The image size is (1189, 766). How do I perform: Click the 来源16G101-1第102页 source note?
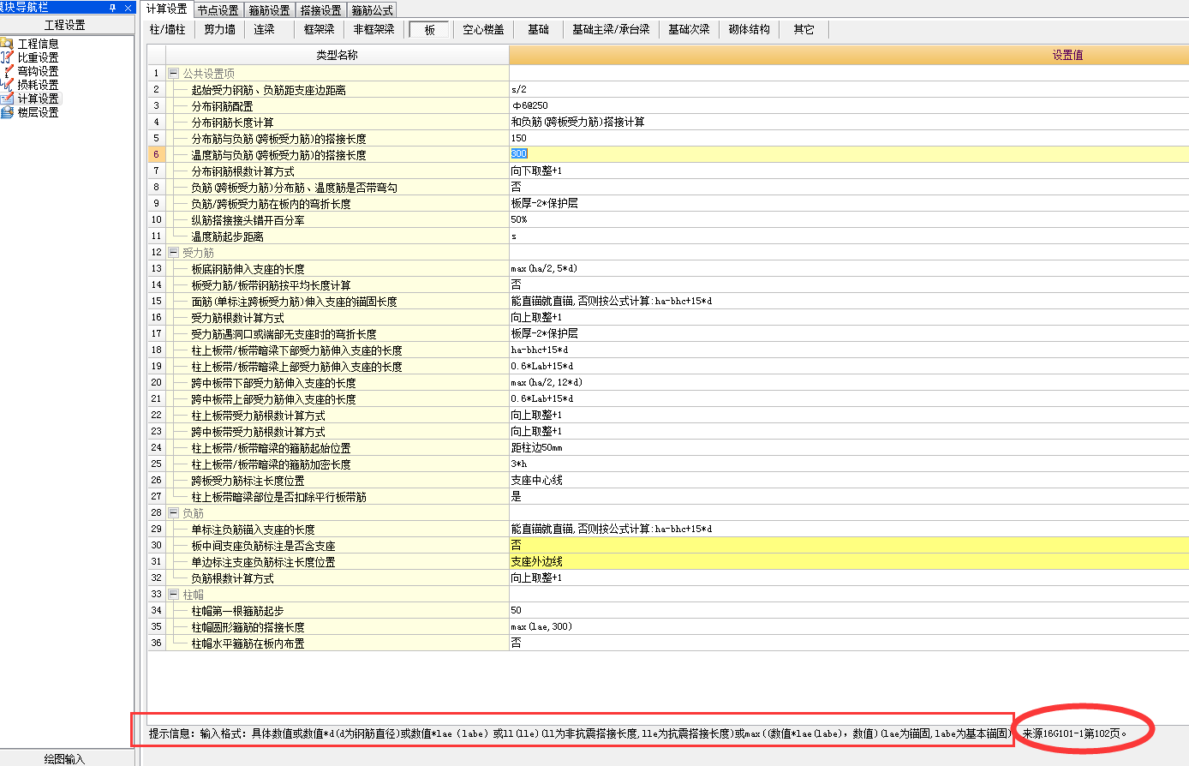point(1074,733)
